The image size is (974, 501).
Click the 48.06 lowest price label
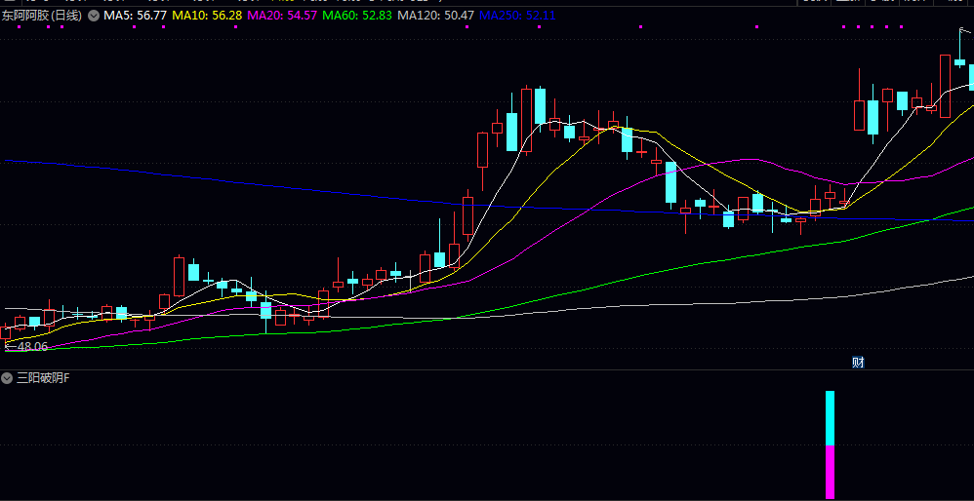(30, 347)
